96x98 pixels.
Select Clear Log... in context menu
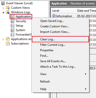(x=60, y=39)
